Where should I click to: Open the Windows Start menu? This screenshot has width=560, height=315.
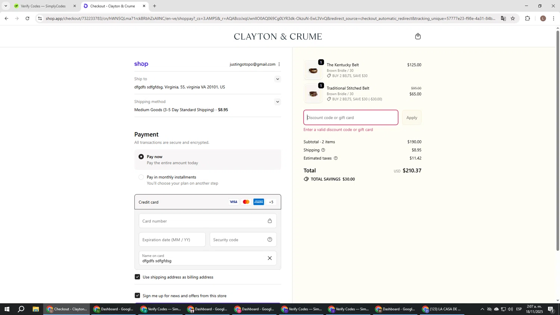point(7,309)
